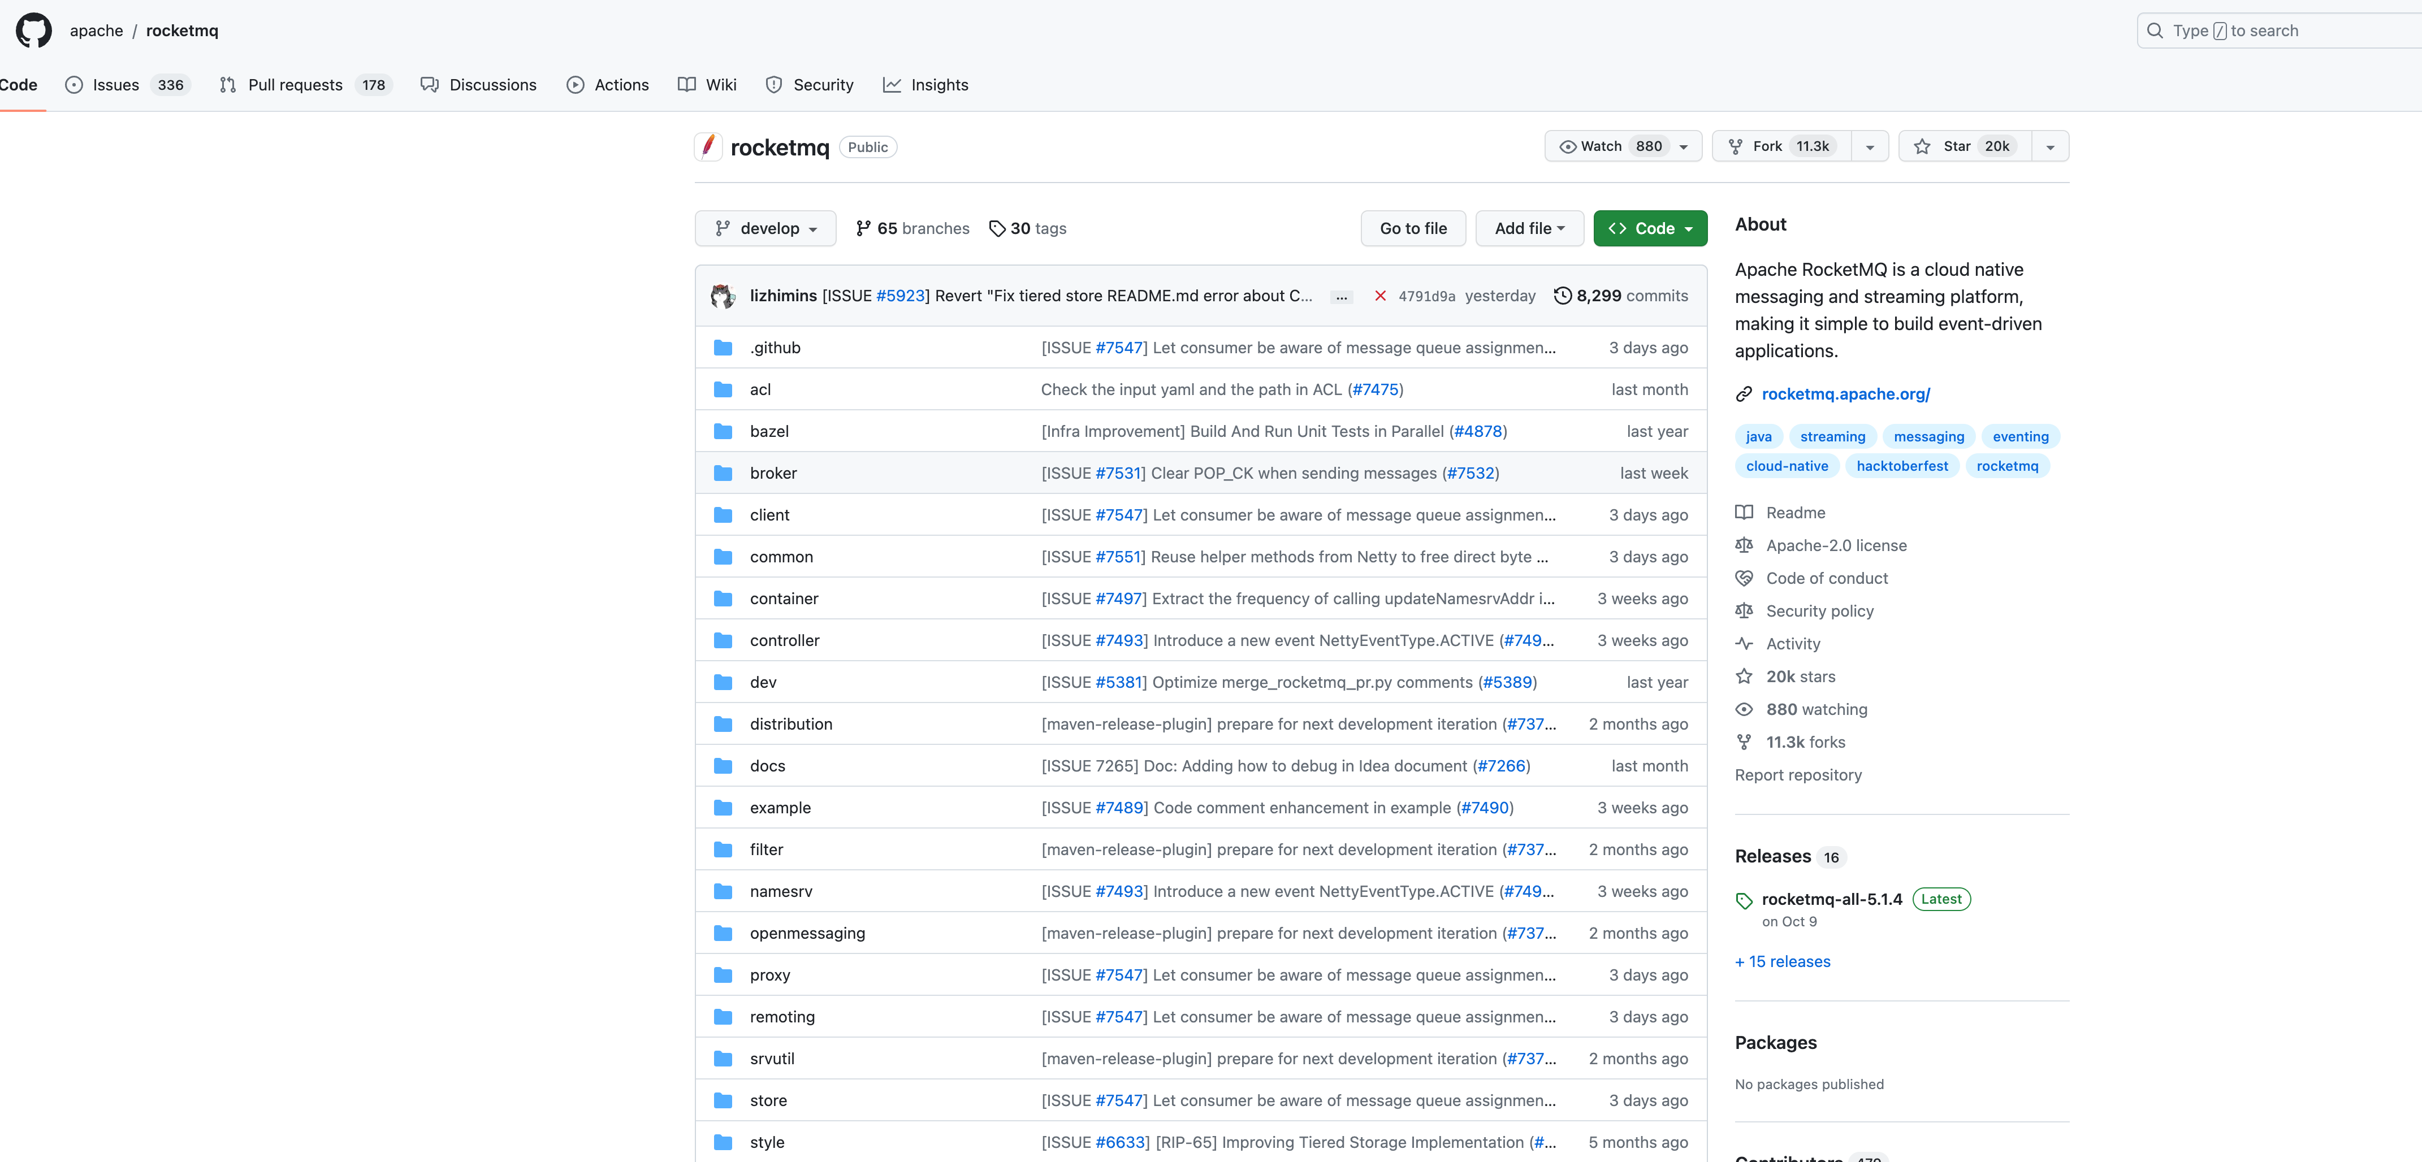Open commit 4791d9a
The height and width of the screenshot is (1162, 2422).
[1426, 296]
